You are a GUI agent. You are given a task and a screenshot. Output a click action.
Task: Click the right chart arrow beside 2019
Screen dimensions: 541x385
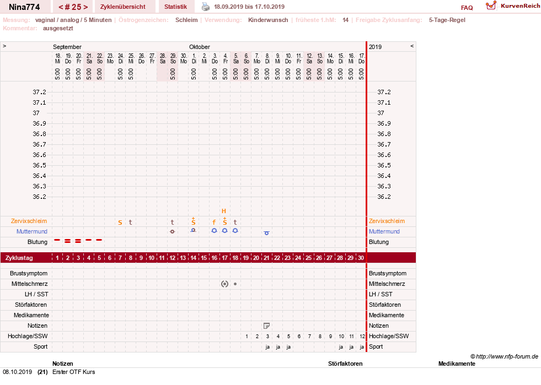click(x=412, y=46)
